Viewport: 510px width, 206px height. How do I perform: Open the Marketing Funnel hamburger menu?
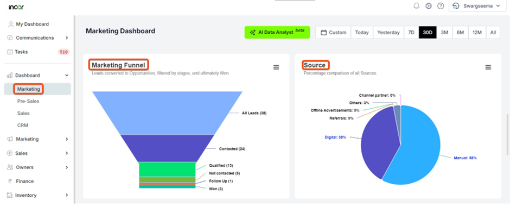tap(276, 67)
